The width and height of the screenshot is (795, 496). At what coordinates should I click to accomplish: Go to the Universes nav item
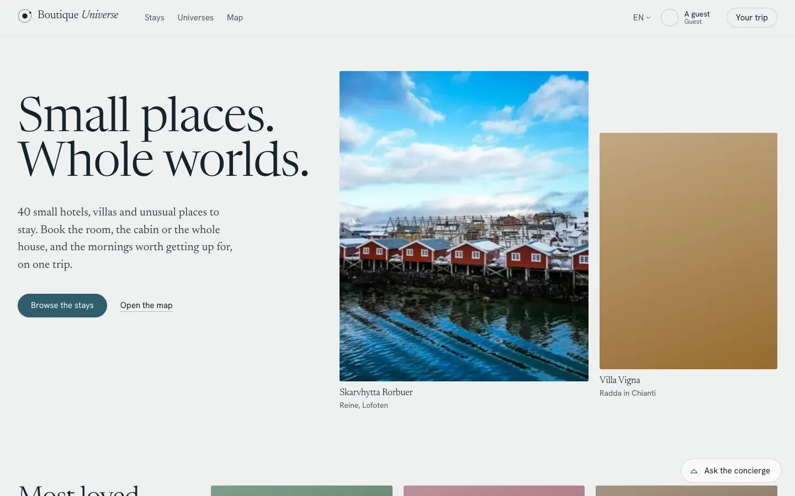(195, 18)
